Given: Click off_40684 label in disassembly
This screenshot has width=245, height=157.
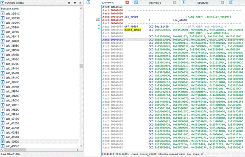Looking at the screenshot, I should point(131,27).
